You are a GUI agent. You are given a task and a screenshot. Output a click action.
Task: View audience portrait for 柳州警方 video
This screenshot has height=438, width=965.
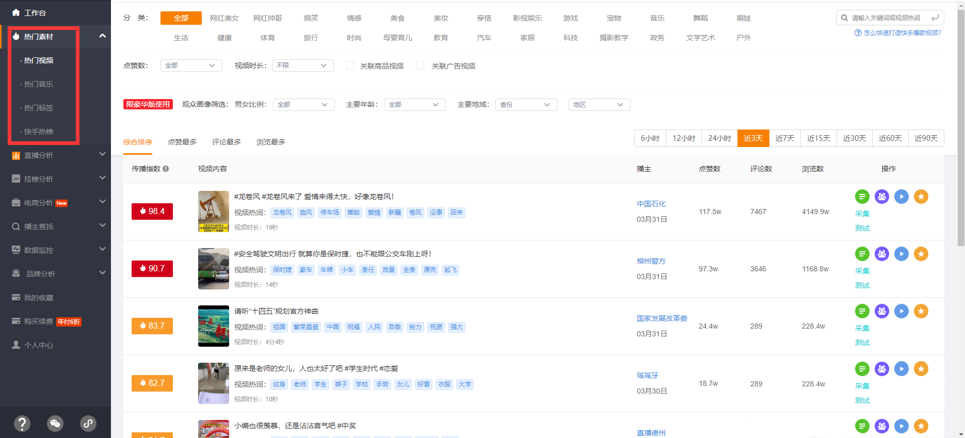(x=882, y=254)
